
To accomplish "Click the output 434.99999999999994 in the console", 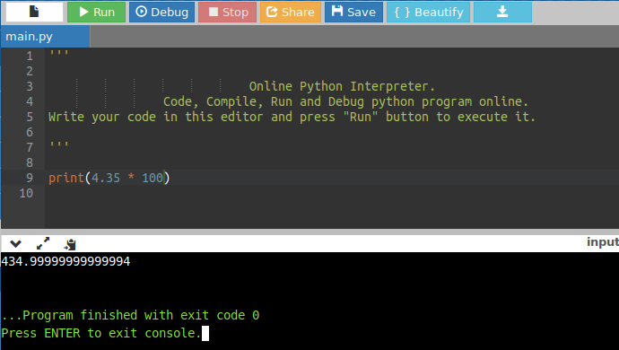I will [65, 261].
